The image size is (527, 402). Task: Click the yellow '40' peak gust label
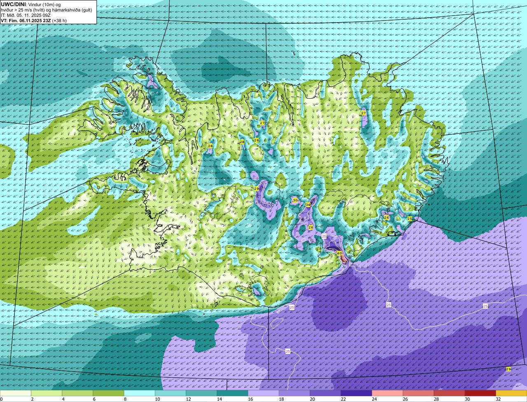coord(339,253)
